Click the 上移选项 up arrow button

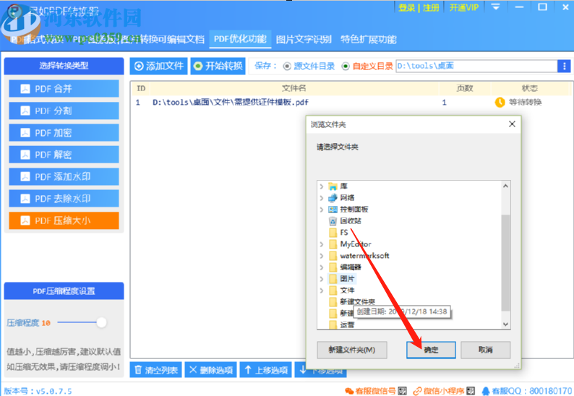click(x=266, y=370)
